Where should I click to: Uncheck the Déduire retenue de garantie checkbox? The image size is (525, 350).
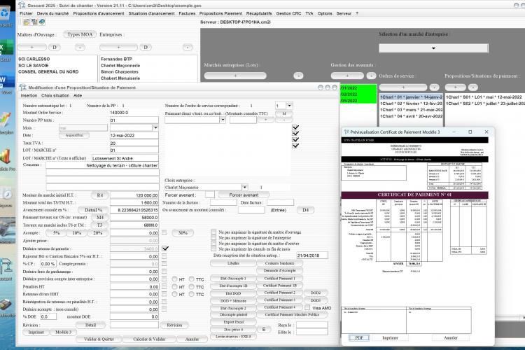[x=165, y=248]
